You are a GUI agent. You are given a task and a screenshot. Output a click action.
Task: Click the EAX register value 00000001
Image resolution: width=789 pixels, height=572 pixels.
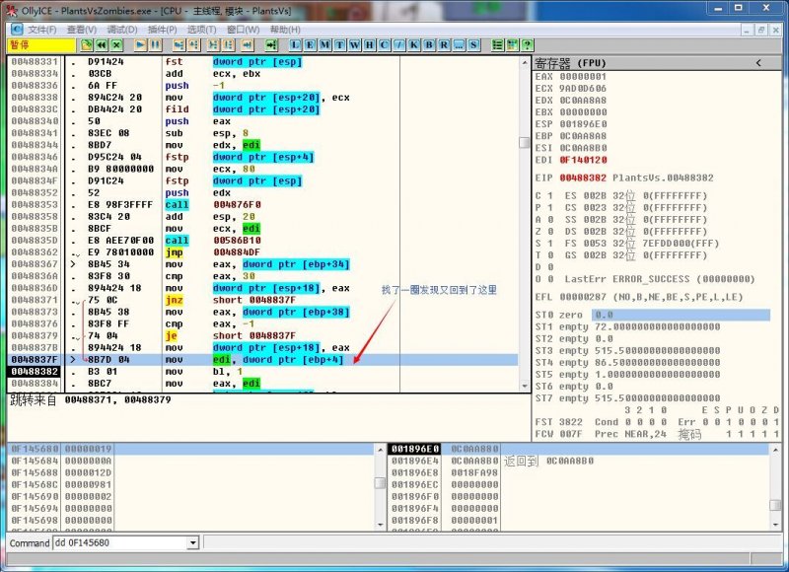(583, 77)
